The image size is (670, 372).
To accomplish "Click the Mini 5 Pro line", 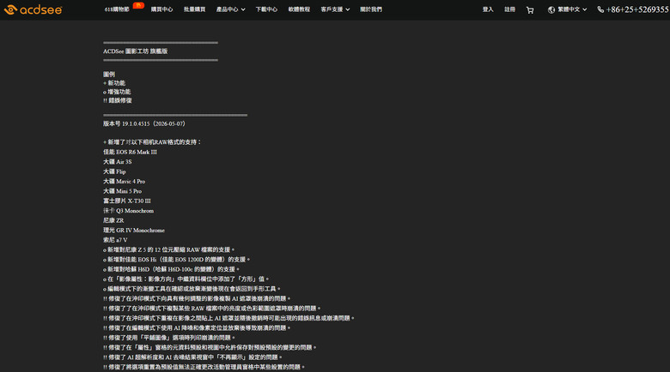I will 122,191.
